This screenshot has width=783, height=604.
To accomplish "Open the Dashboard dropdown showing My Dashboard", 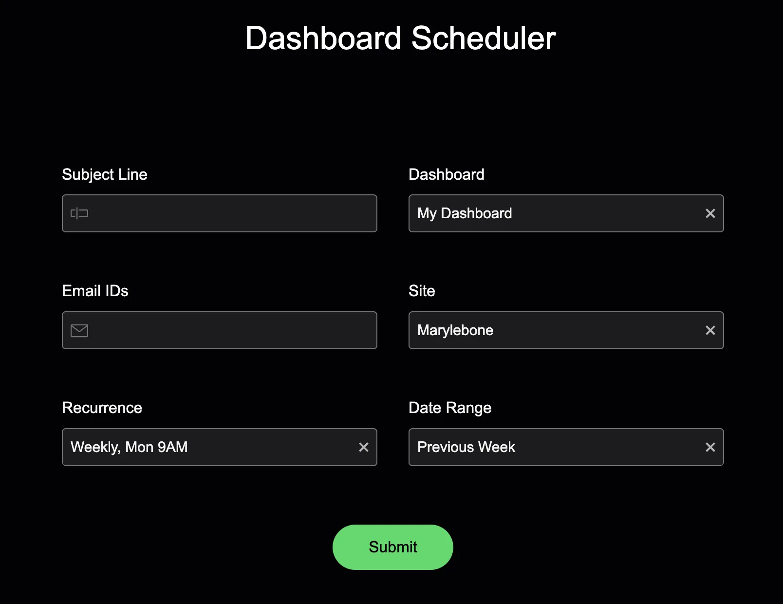I will 550,213.
